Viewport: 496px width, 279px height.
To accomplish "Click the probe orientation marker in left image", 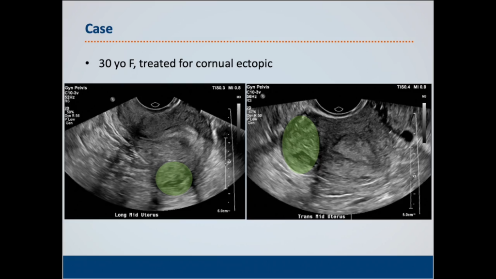I will (155, 104).
